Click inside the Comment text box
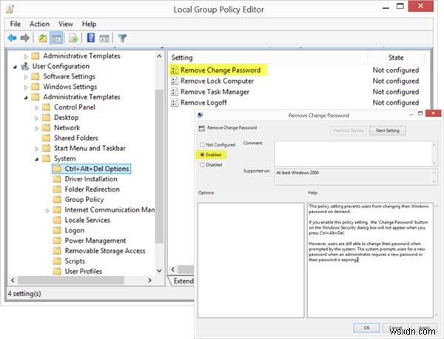444x339 pixels. click(353, 154)
